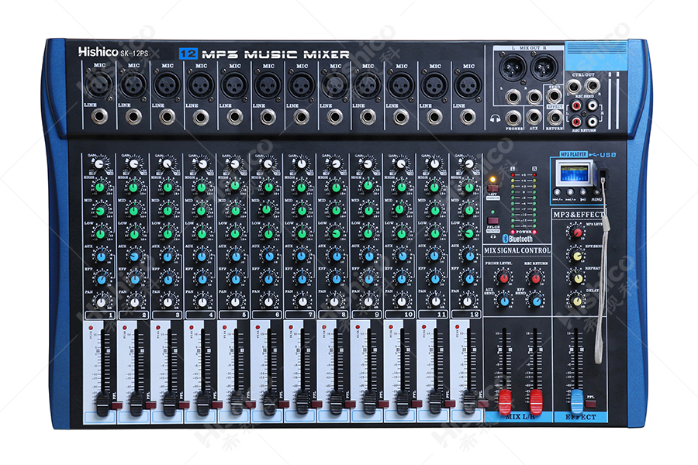Image resolution: width=698 pixels, height=465 pixels.
Task: Click the green MID knob on channel 4
Action: tap(201, 210)
